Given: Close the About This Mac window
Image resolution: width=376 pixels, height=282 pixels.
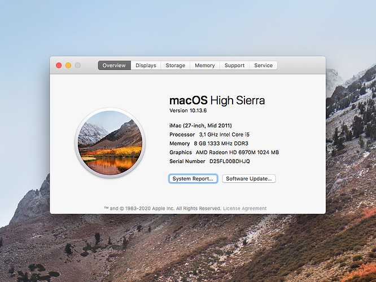Looking at the screenshot, I should (59, 65).
